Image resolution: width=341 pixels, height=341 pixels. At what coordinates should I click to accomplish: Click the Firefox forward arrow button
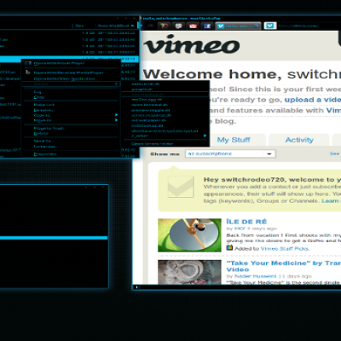150,26
